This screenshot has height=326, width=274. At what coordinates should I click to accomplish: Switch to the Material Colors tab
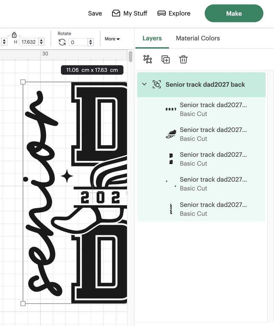tap(198, 38)
